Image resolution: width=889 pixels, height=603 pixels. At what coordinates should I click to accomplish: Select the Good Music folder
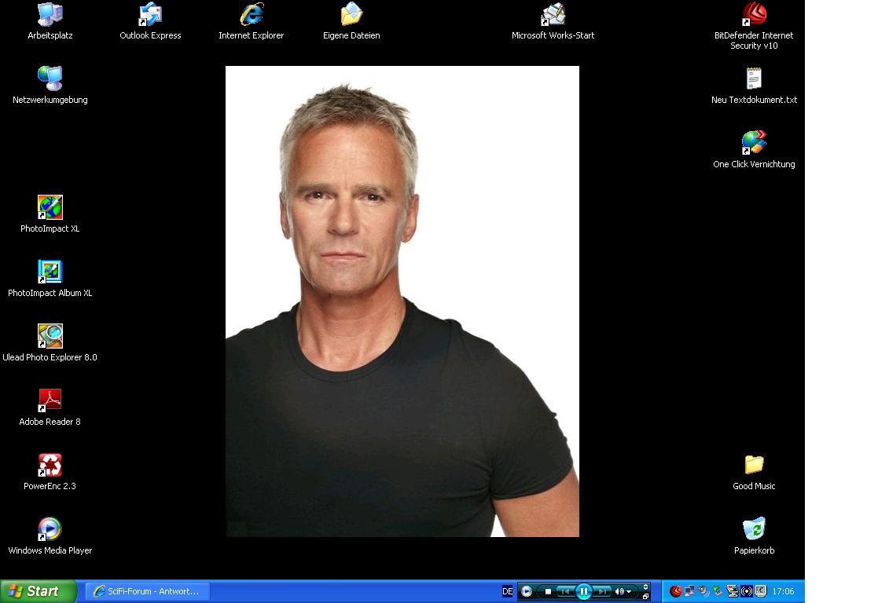(754, 465)
